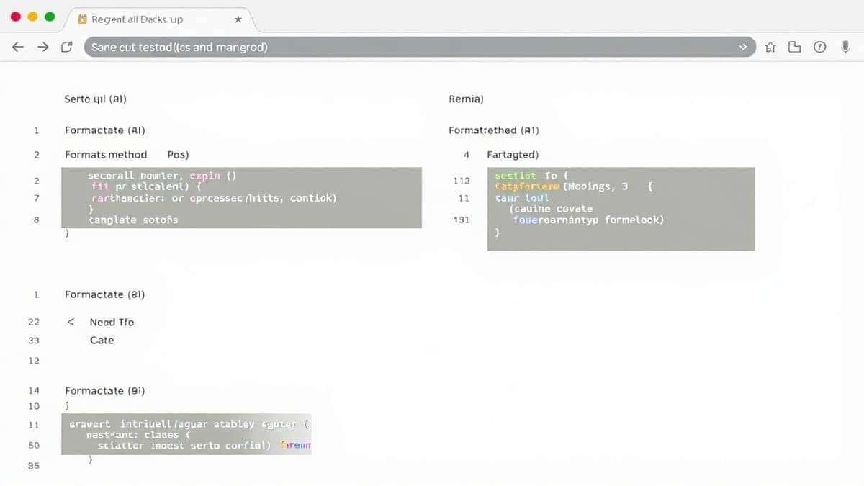This screenshot has width=864, height=486.
Task: Click the share icon beside the address bar
Action: [x=793, y=47]
